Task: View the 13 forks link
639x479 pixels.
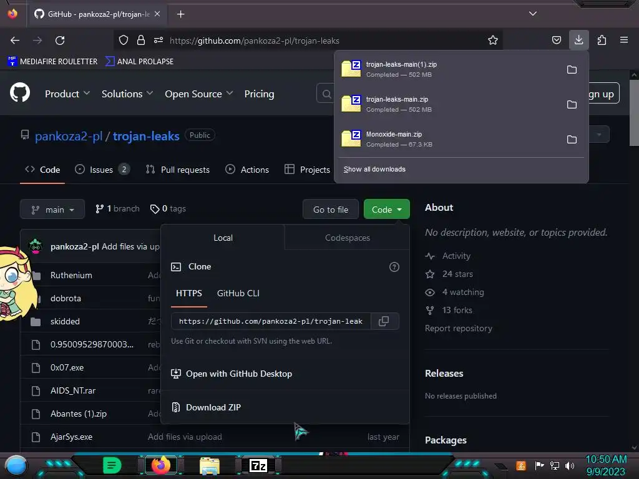Action: (449, 311)
